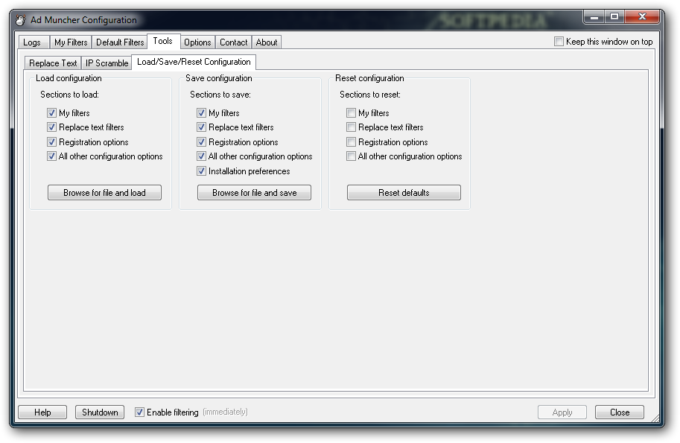Image resolution: width=680 pixels, height=443 pixels.
Task: Open the Default Filters tab
Action: click(120, 42)
